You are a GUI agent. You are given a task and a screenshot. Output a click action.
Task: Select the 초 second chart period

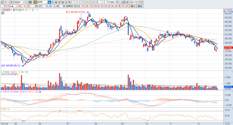coord(66,2)
